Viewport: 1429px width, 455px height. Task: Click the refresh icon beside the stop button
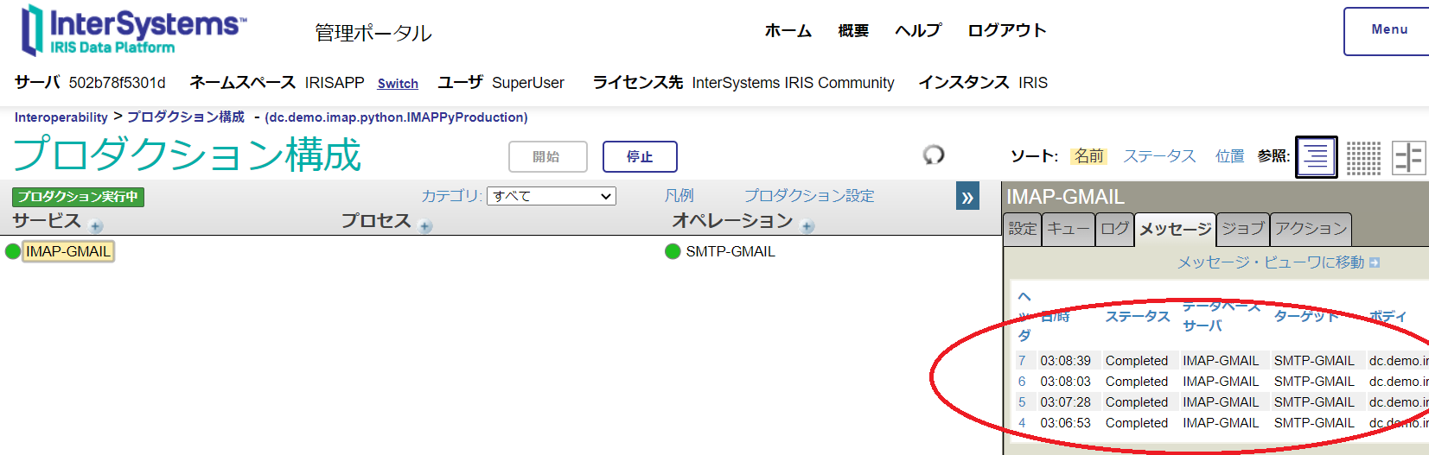[934, 155]
